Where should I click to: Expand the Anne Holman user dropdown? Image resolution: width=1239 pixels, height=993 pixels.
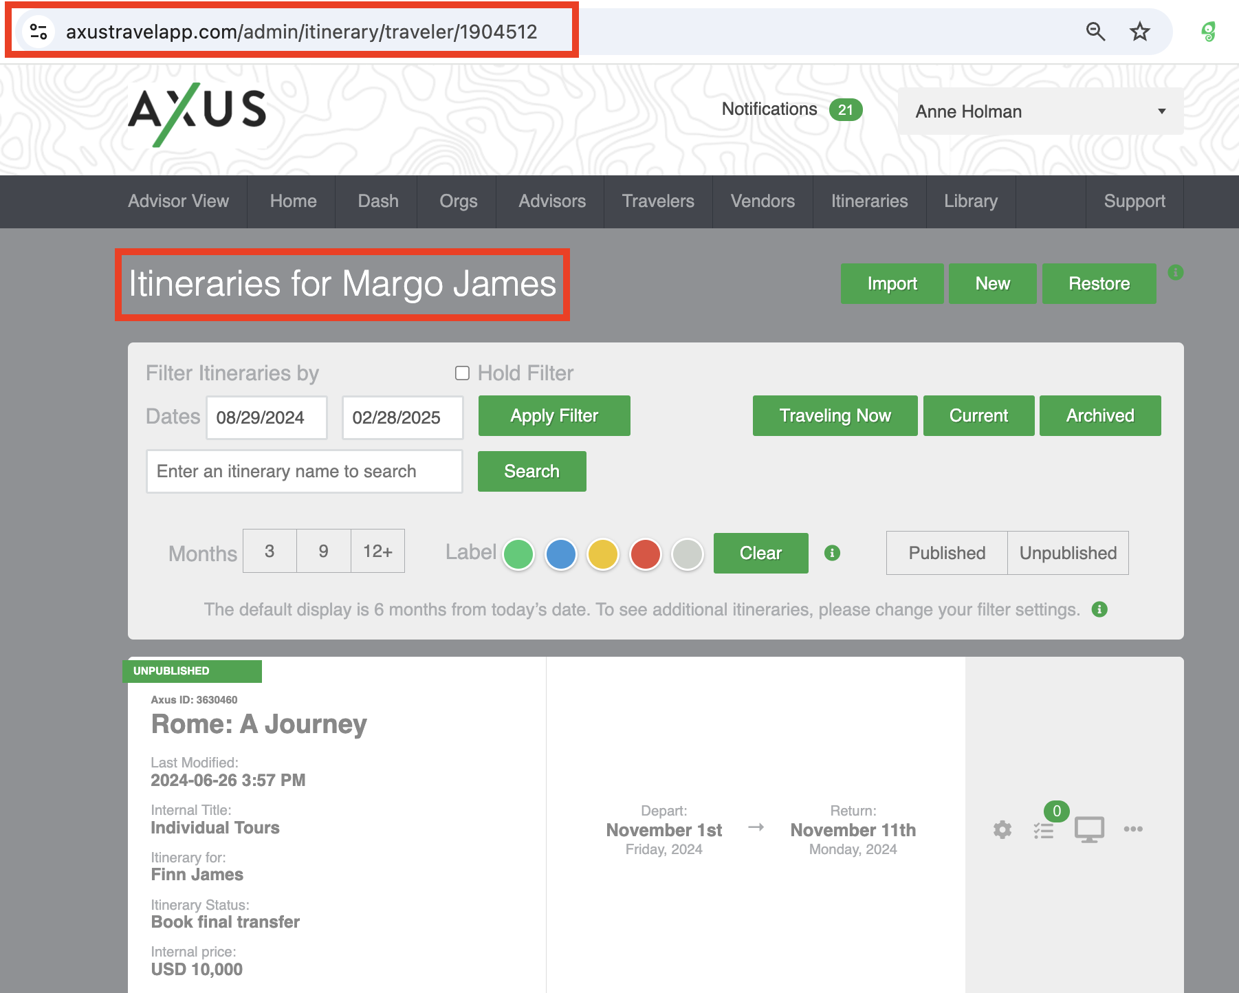pyautogui.click(x=1040, y=111)
